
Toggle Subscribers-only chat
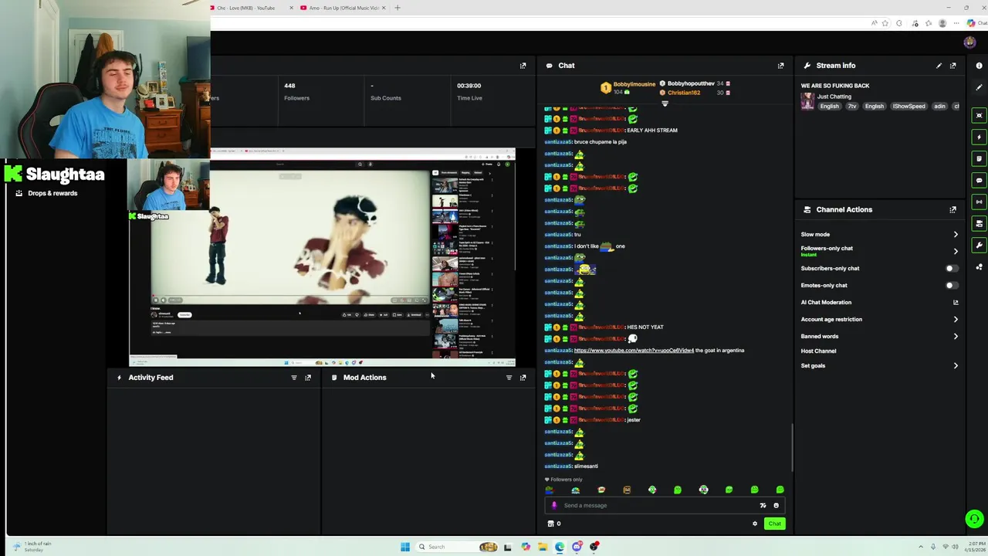click(952, 269)
